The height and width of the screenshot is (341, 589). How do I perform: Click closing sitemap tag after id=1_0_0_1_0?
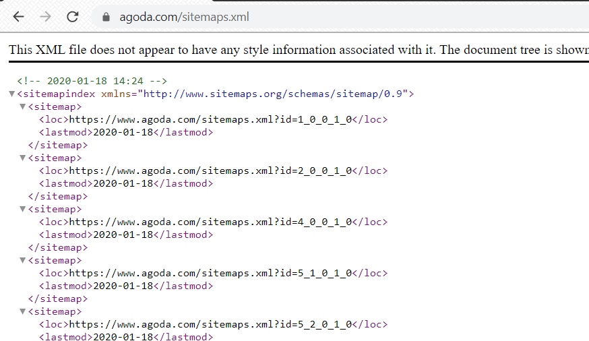click(58, 146)
